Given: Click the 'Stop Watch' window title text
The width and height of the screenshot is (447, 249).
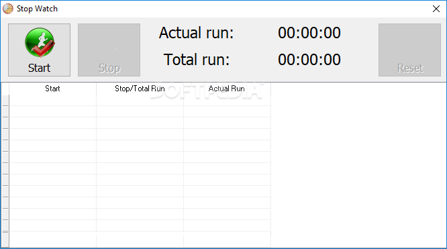Looking at the screenshot, I should 37,9.
